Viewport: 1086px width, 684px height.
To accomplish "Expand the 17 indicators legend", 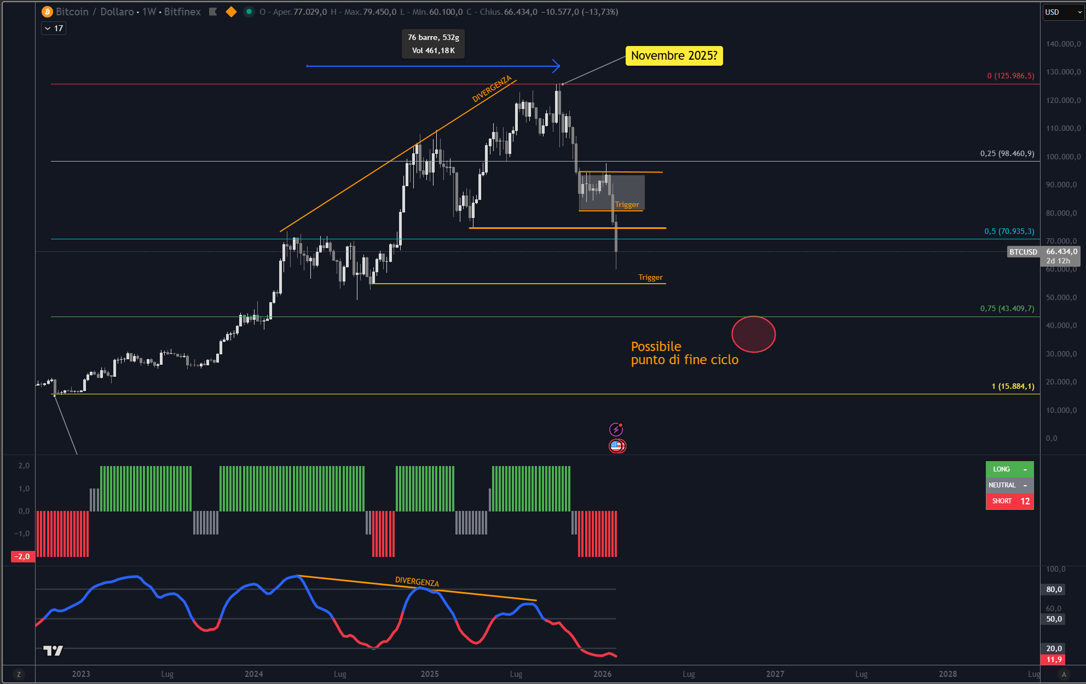I will tap(54, 28).
